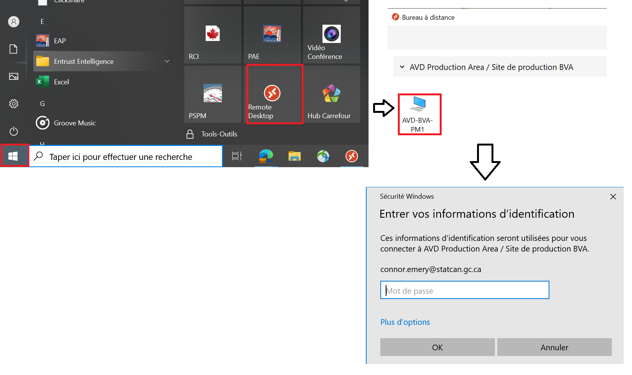Open Settings gear in Start sidebar

point(14,104)
